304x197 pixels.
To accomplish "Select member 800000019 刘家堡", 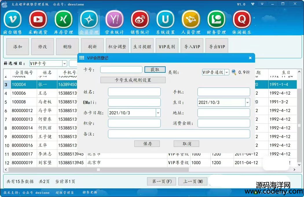I will 150,163.
